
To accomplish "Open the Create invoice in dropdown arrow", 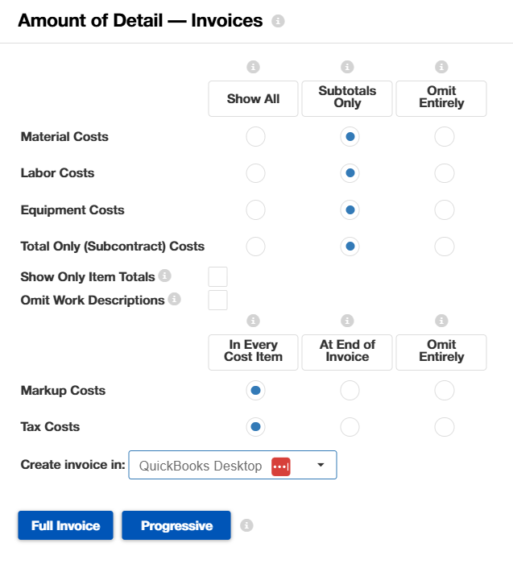I will 321,465.
